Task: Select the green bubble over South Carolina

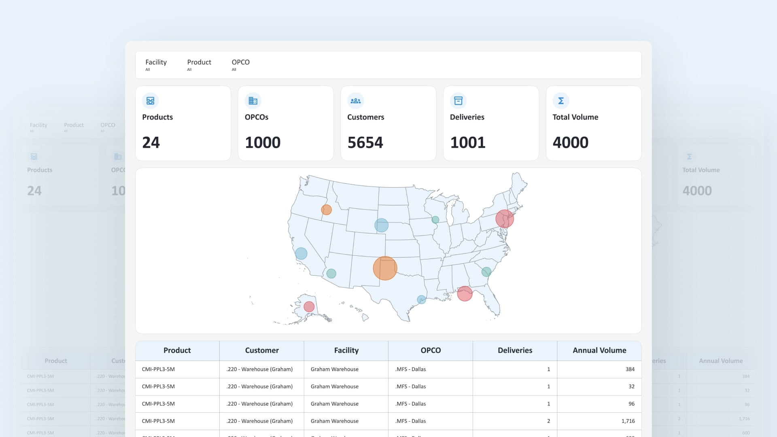Action: 486,272
